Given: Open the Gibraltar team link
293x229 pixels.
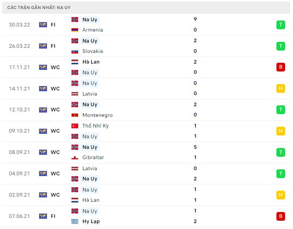Looking at the screenshot, I should (93, 158).
